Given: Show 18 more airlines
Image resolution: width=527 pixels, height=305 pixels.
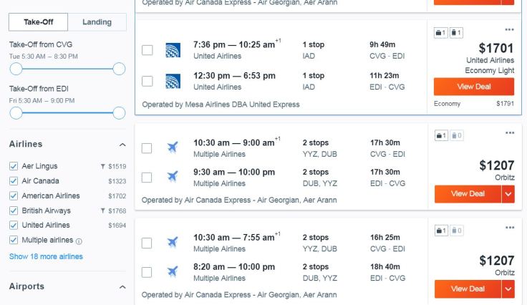Looking at the screenshot, I should coord(46,256).
